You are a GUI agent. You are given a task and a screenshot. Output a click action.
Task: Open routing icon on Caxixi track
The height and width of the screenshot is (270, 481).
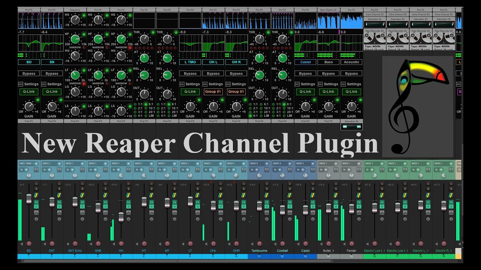(313, 195)
